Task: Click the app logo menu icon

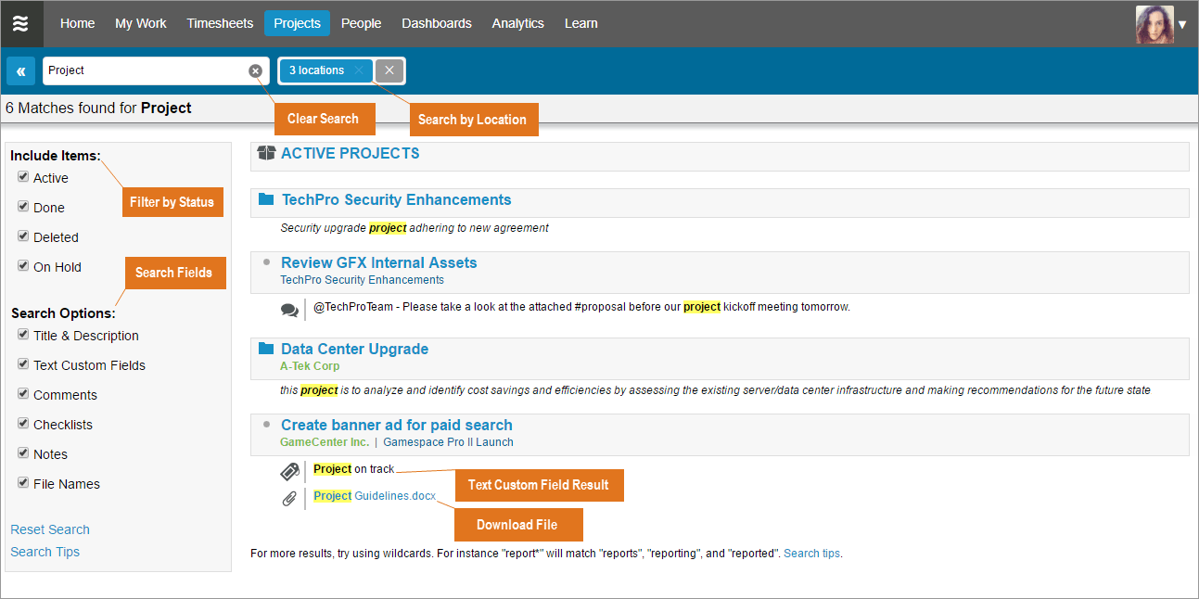Action: 20,24
